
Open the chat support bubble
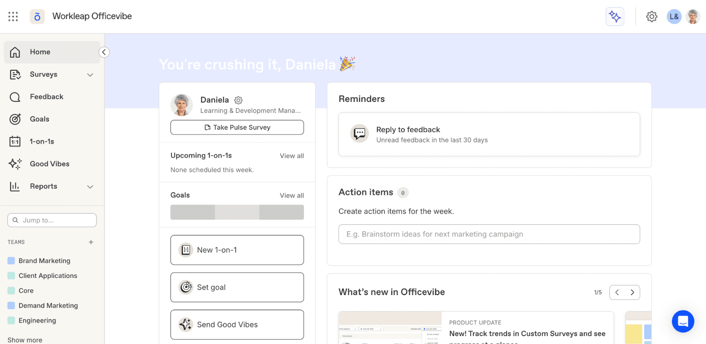tap(683, 322)
